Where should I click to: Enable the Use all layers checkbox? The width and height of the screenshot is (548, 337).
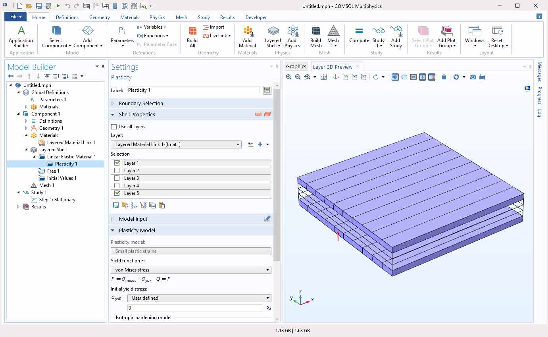[x=114, y=127]
